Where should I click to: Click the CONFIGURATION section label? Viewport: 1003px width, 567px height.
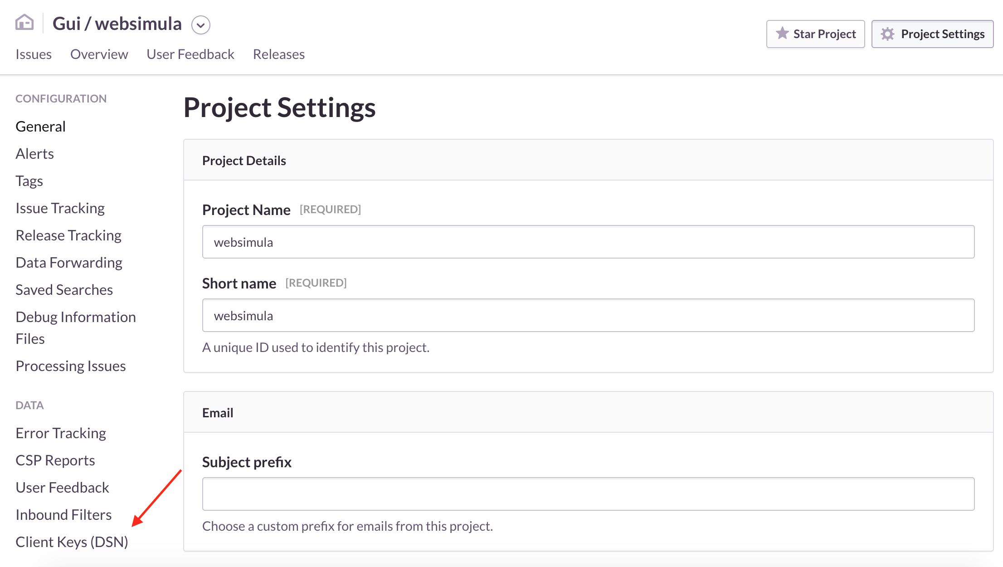tap(61, 99)
